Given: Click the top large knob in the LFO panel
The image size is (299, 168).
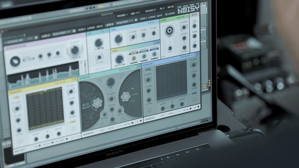Looking at the screenshot, I should (99, 43).
